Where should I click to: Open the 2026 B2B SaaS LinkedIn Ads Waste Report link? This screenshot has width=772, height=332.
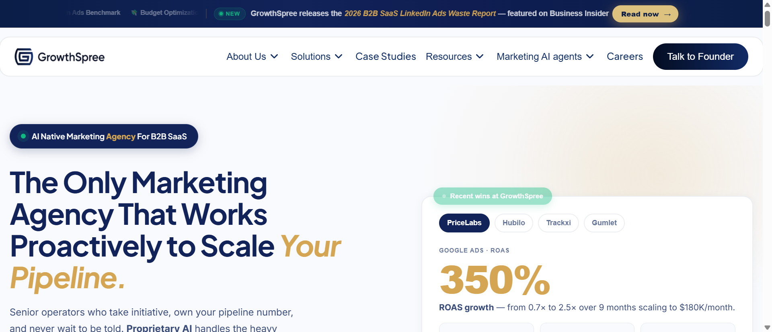tap(420, 13)
